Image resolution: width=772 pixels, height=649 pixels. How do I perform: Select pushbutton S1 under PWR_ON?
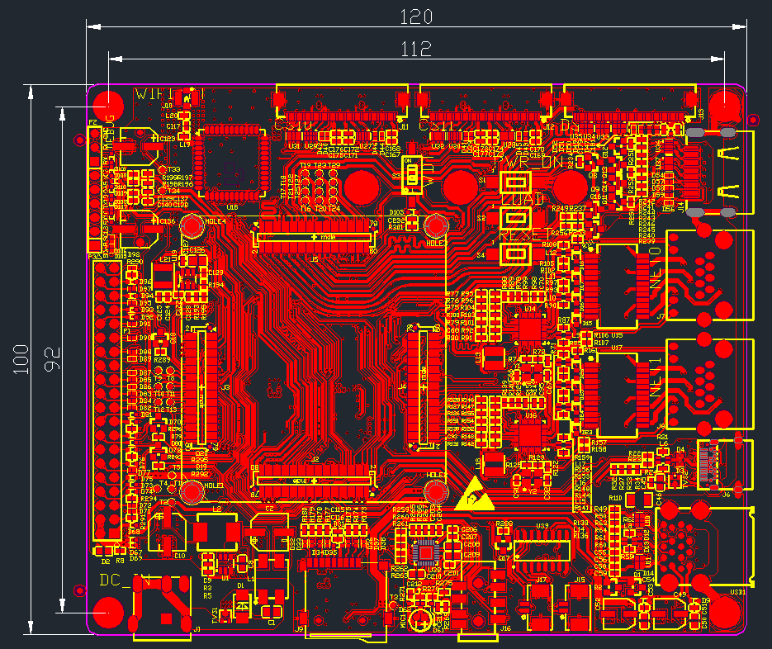515,182
